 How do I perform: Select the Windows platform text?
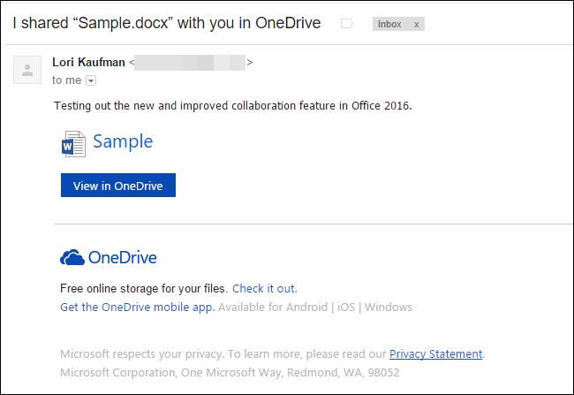(389, 307)
